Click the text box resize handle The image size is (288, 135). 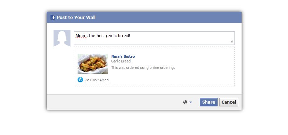coord(231,42)
